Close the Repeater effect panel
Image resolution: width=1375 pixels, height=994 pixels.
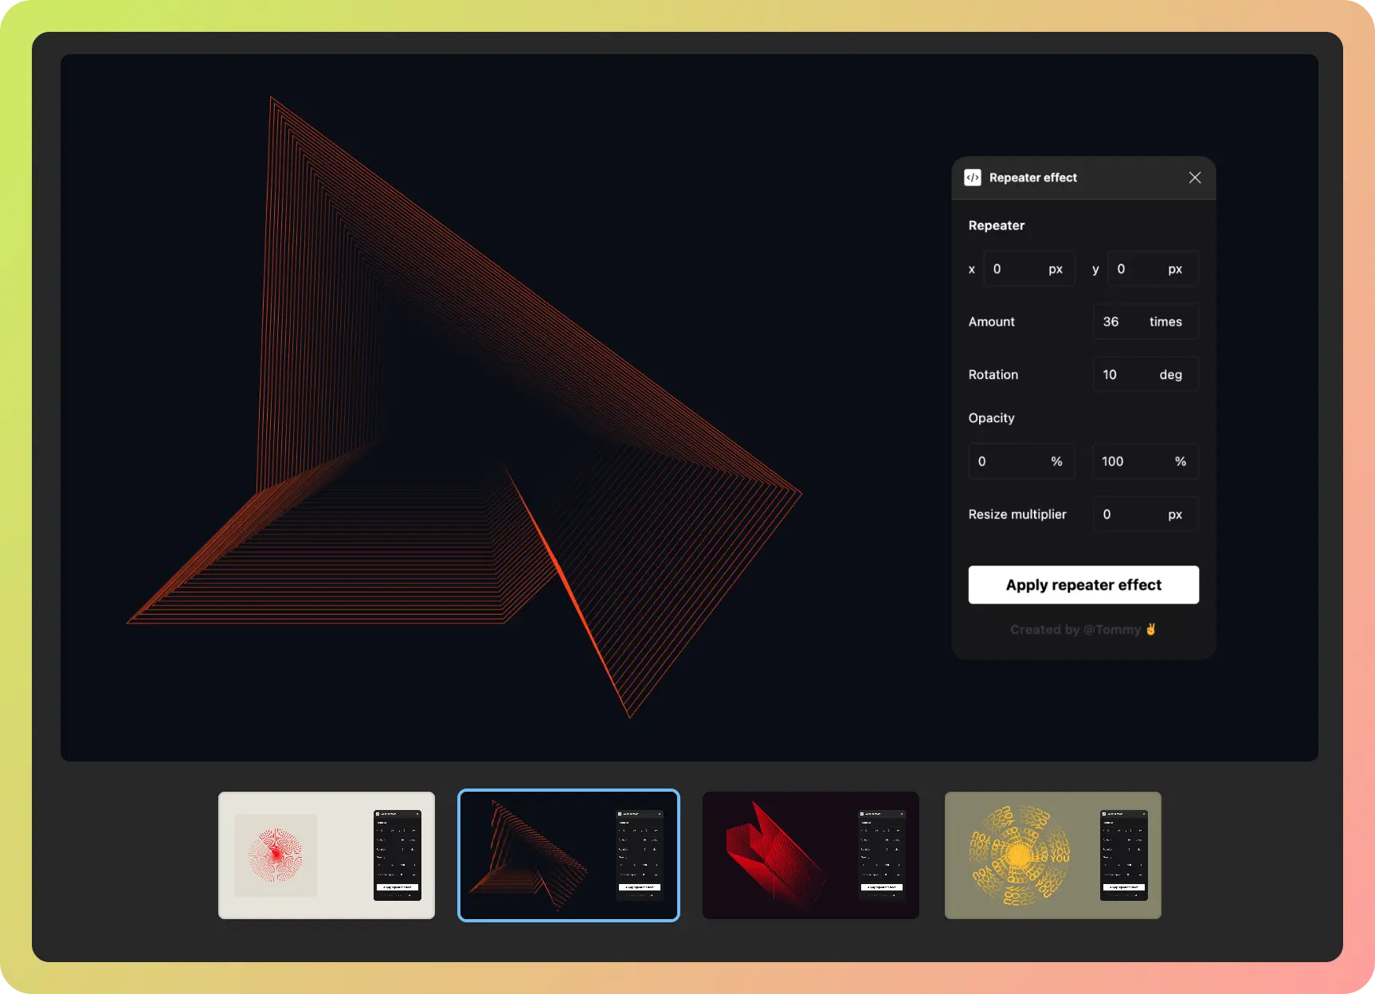point(1194,178)
